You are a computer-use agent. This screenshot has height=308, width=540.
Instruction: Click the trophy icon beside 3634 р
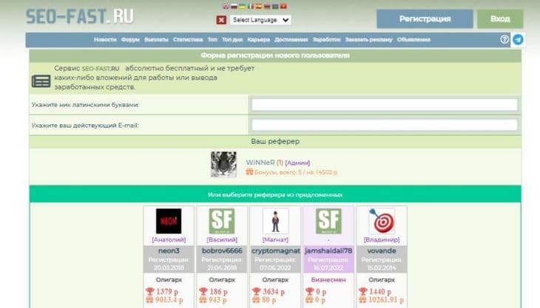point(256,292)
